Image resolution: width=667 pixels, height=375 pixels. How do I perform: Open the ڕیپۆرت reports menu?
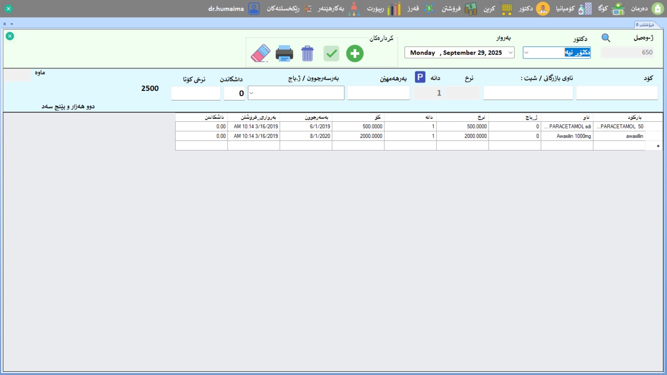384,9
